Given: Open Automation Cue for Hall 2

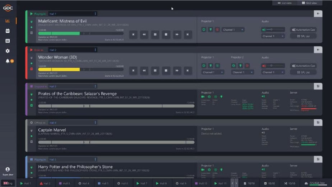Looking at the screenshot, I should click(x=303, y=66).
